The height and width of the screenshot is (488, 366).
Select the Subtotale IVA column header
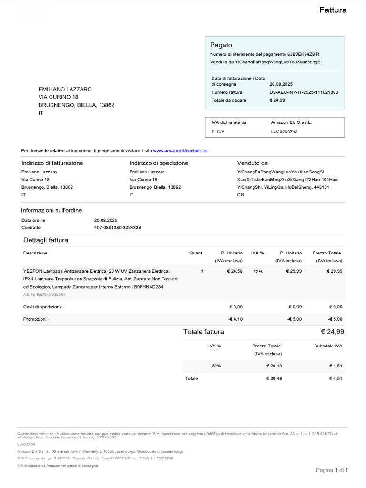click(x=328, y=346)
